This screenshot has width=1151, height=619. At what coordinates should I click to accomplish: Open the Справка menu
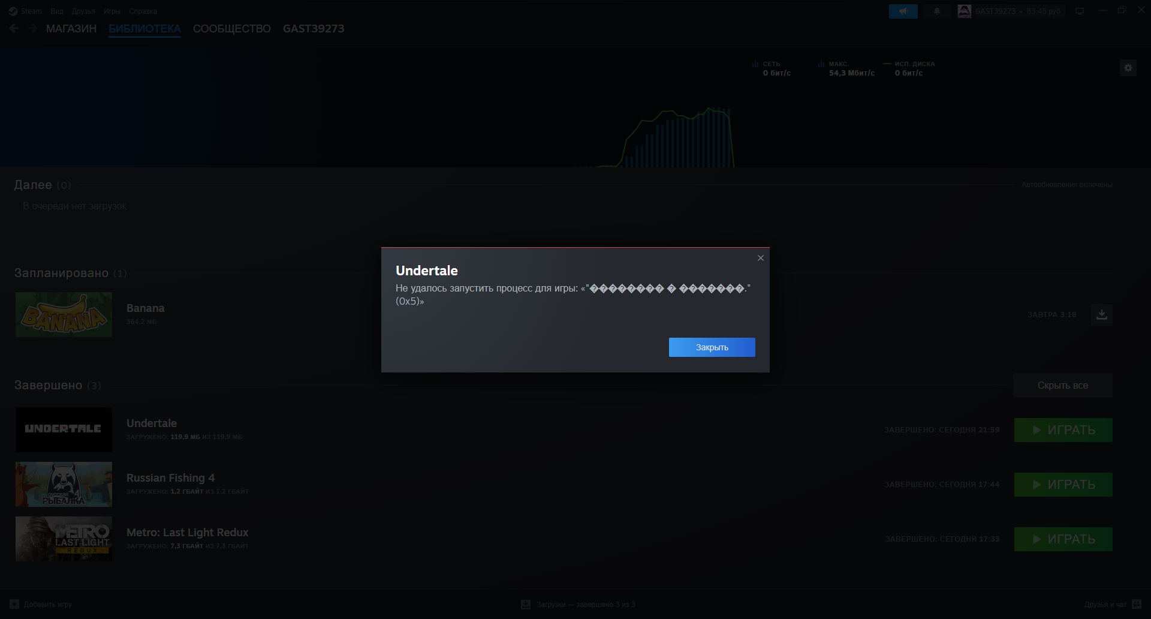(x=143, y=11)
